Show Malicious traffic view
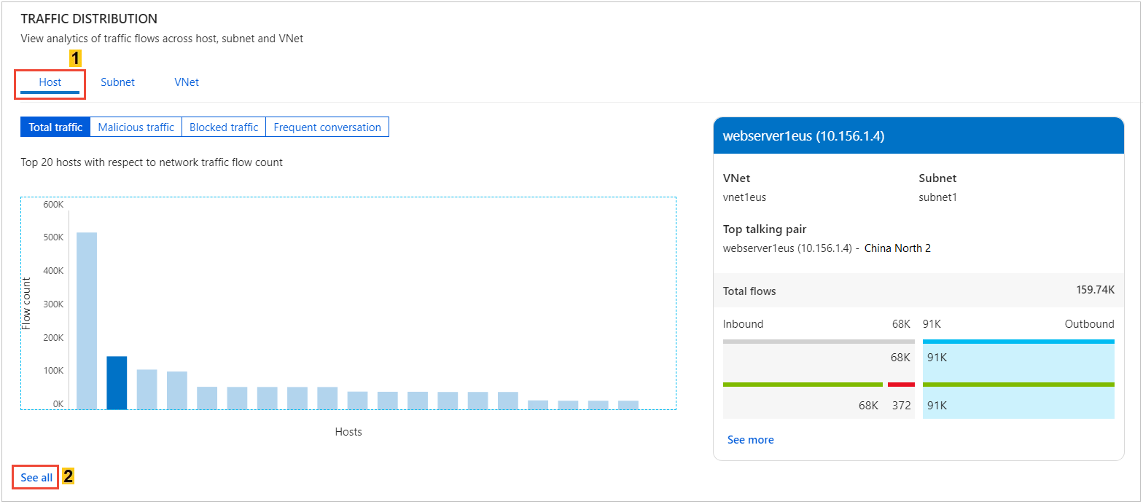 [136, 127]
